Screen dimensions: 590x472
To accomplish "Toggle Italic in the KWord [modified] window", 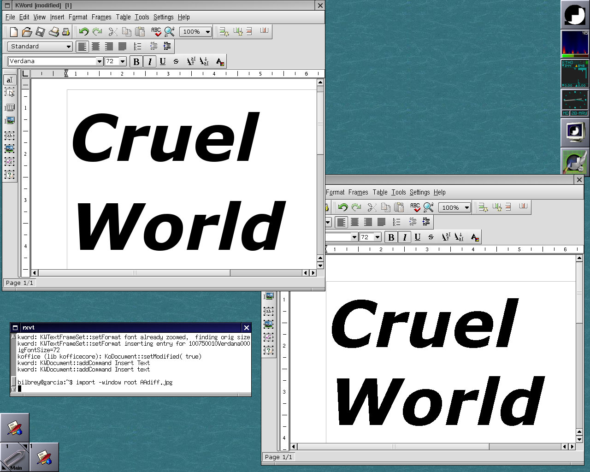I will [x=149, y=61].
